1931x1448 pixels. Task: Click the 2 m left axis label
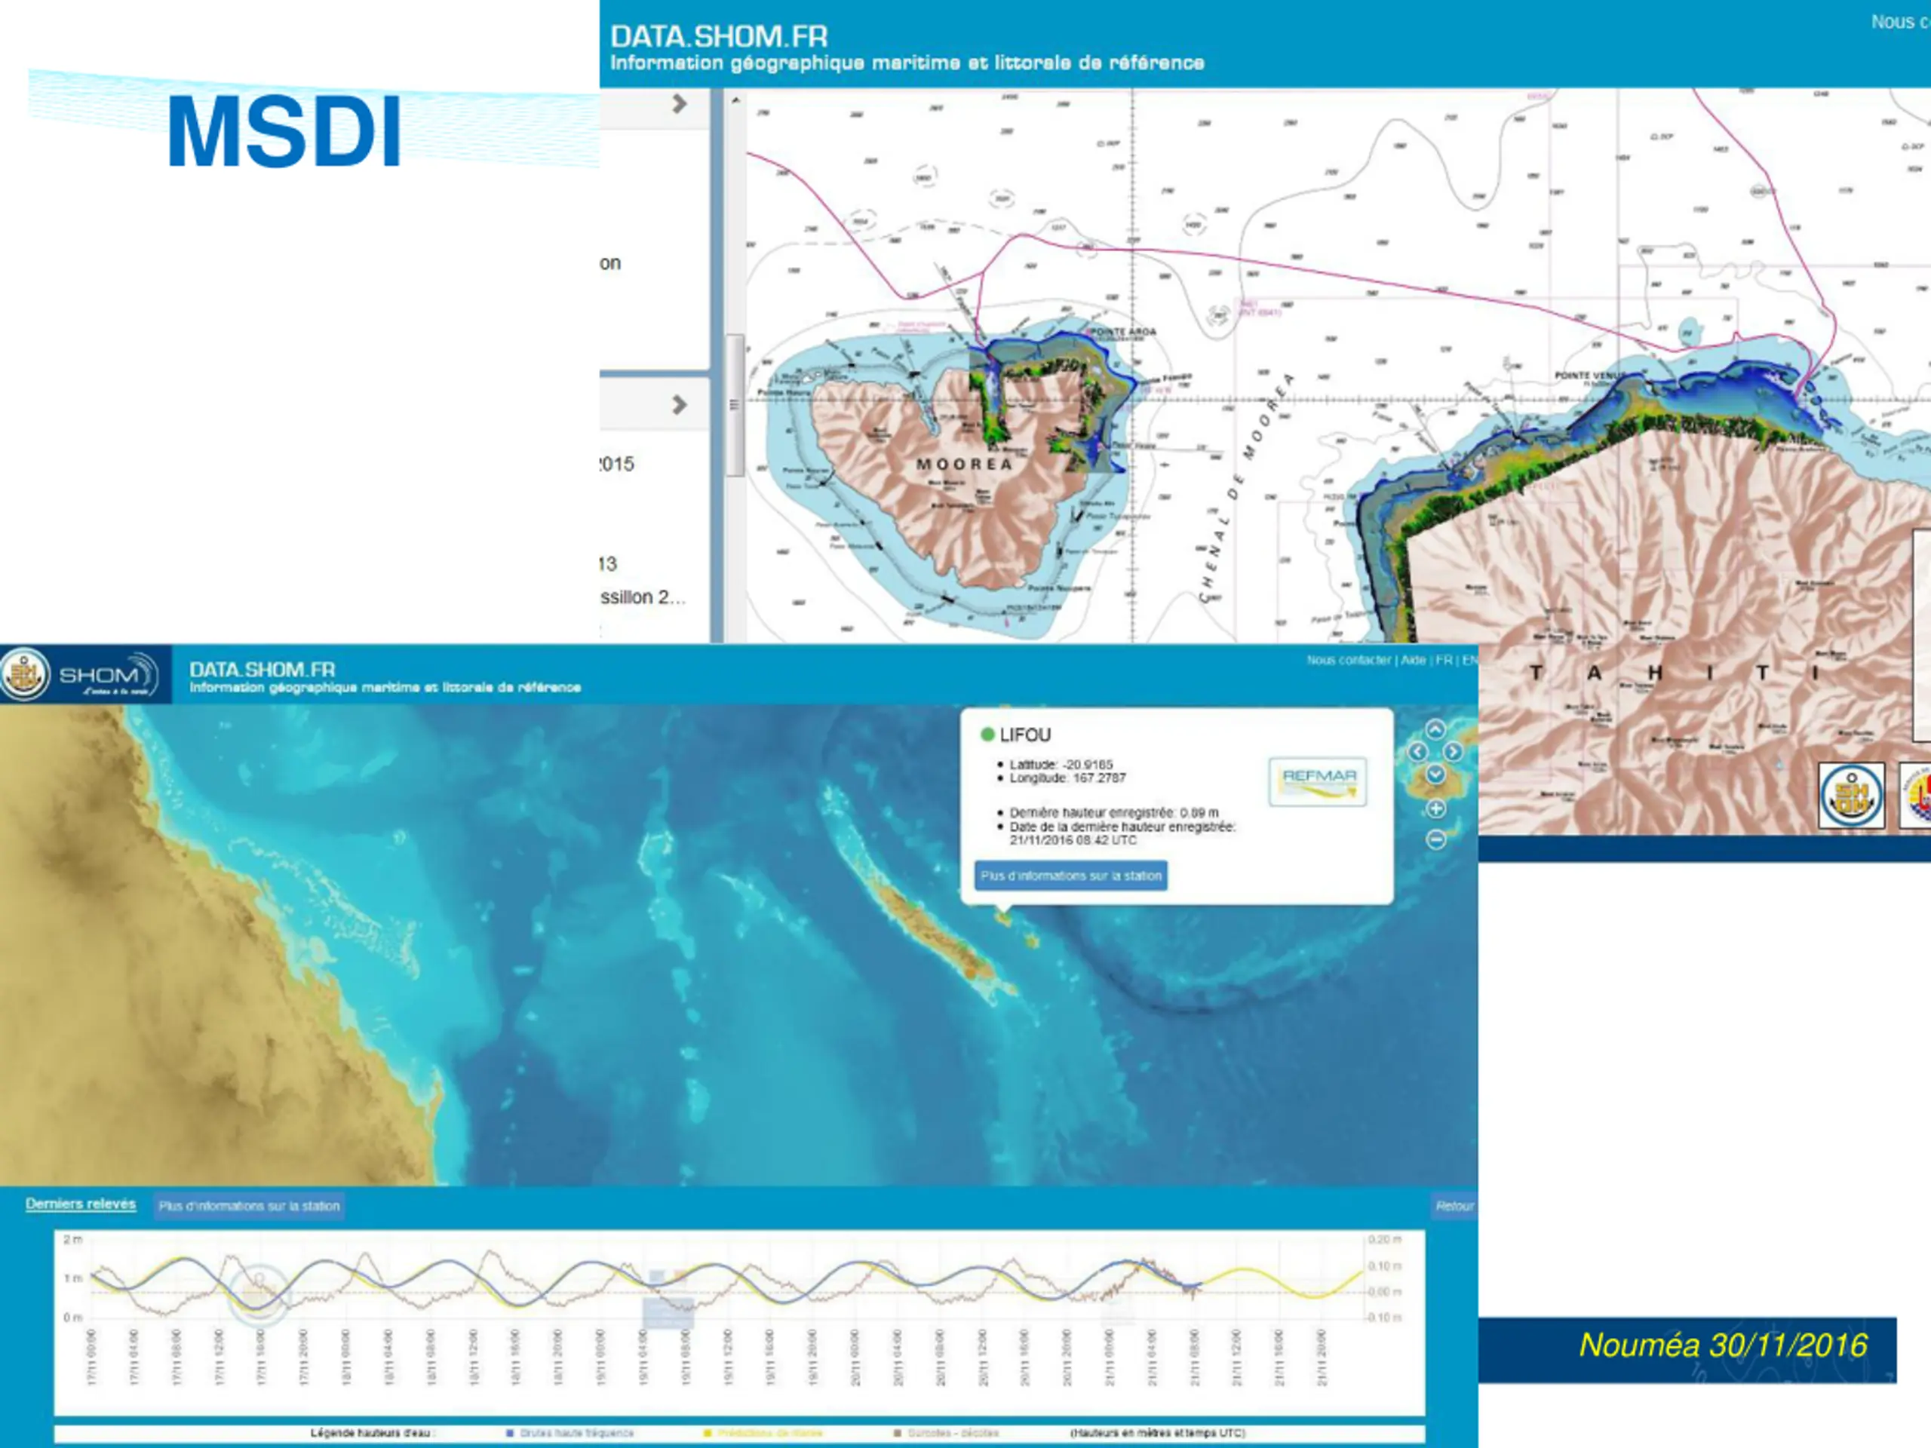(73, 1239)
